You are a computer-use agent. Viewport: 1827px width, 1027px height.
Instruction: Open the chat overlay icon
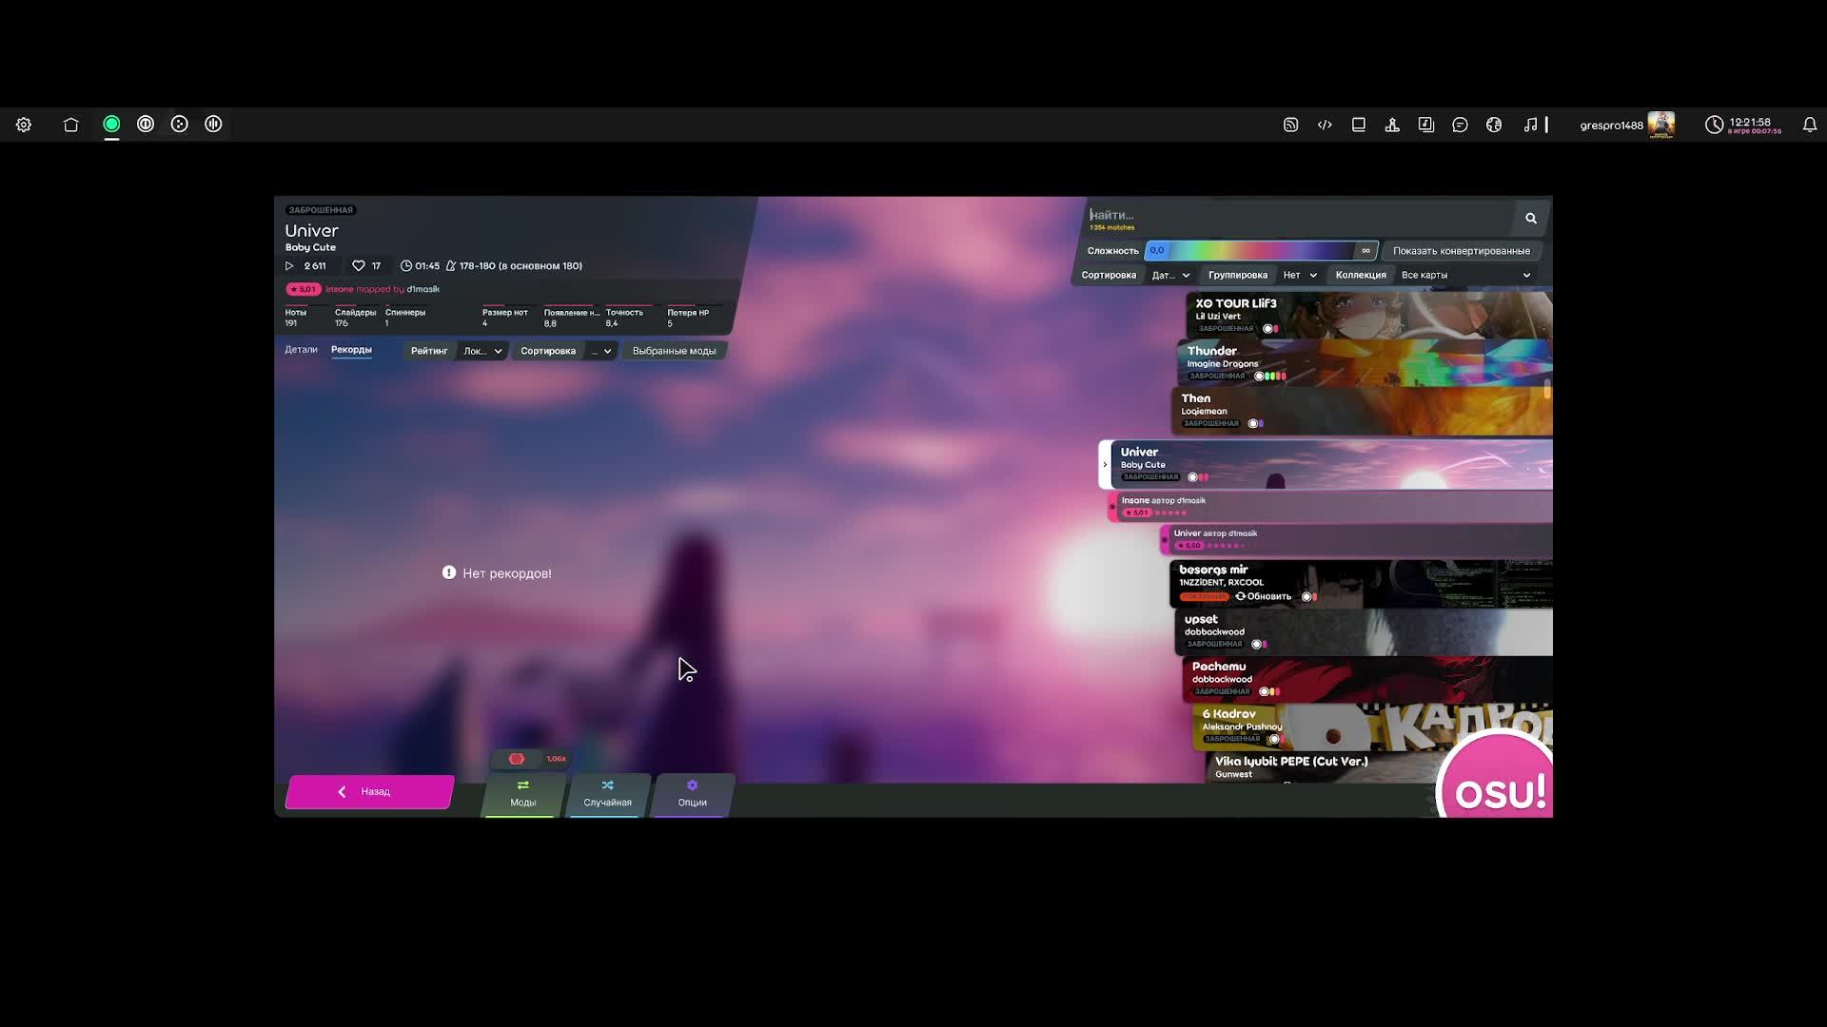pos(1460,125)
